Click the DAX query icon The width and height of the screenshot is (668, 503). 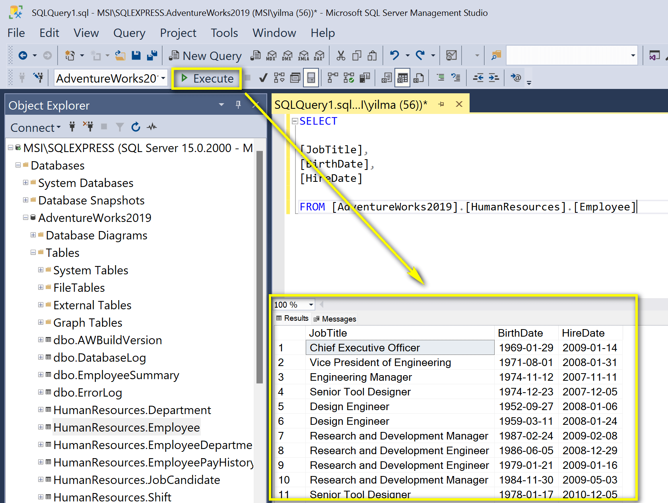tap(319, 56)
